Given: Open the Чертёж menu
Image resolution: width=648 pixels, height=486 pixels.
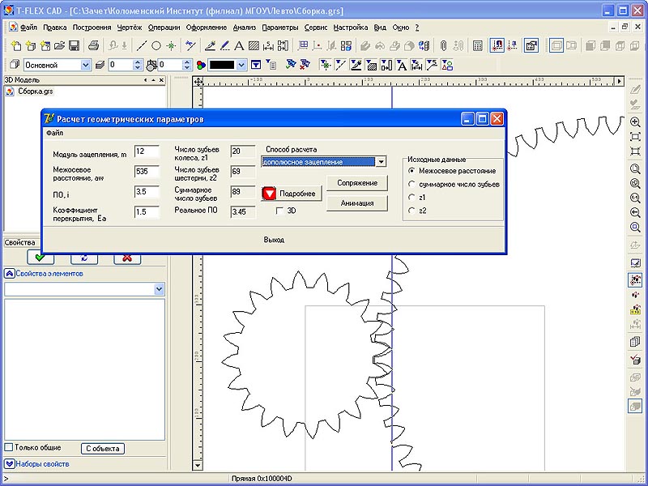Looking at the screenshot, I should [x=130, y=28].
